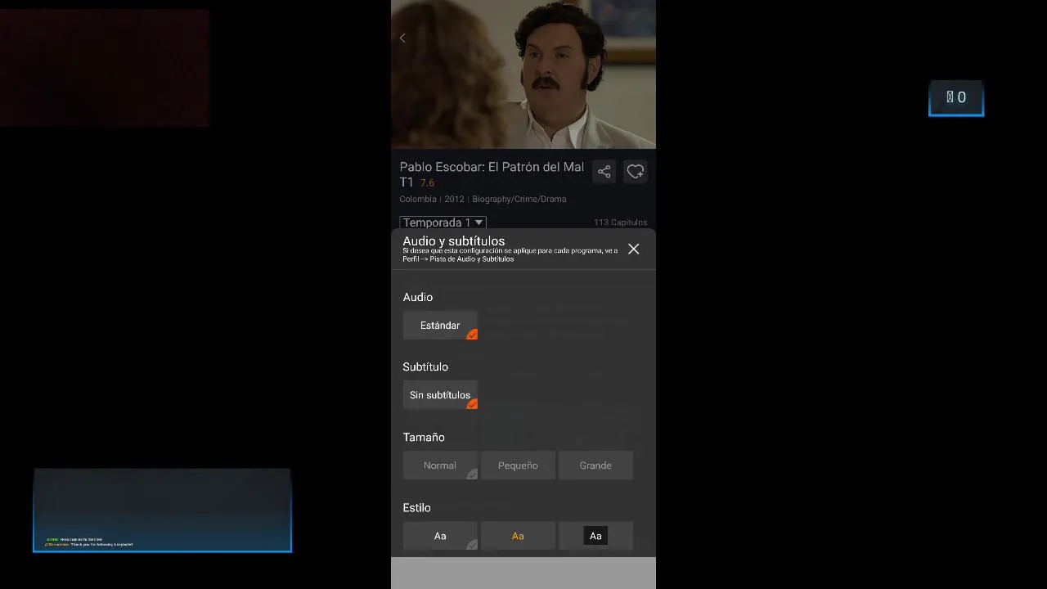
Task: Choose Sin subtítulos option
Action: pyautogui.click(x=440, y=395)
